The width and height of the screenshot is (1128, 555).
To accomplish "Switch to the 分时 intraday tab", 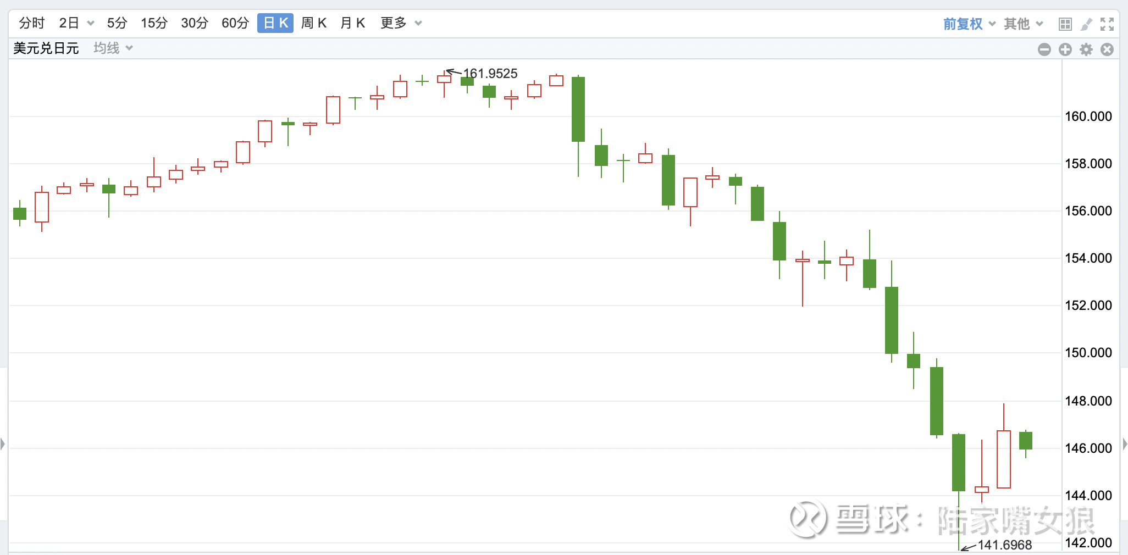I will click(x=31, y=23).
